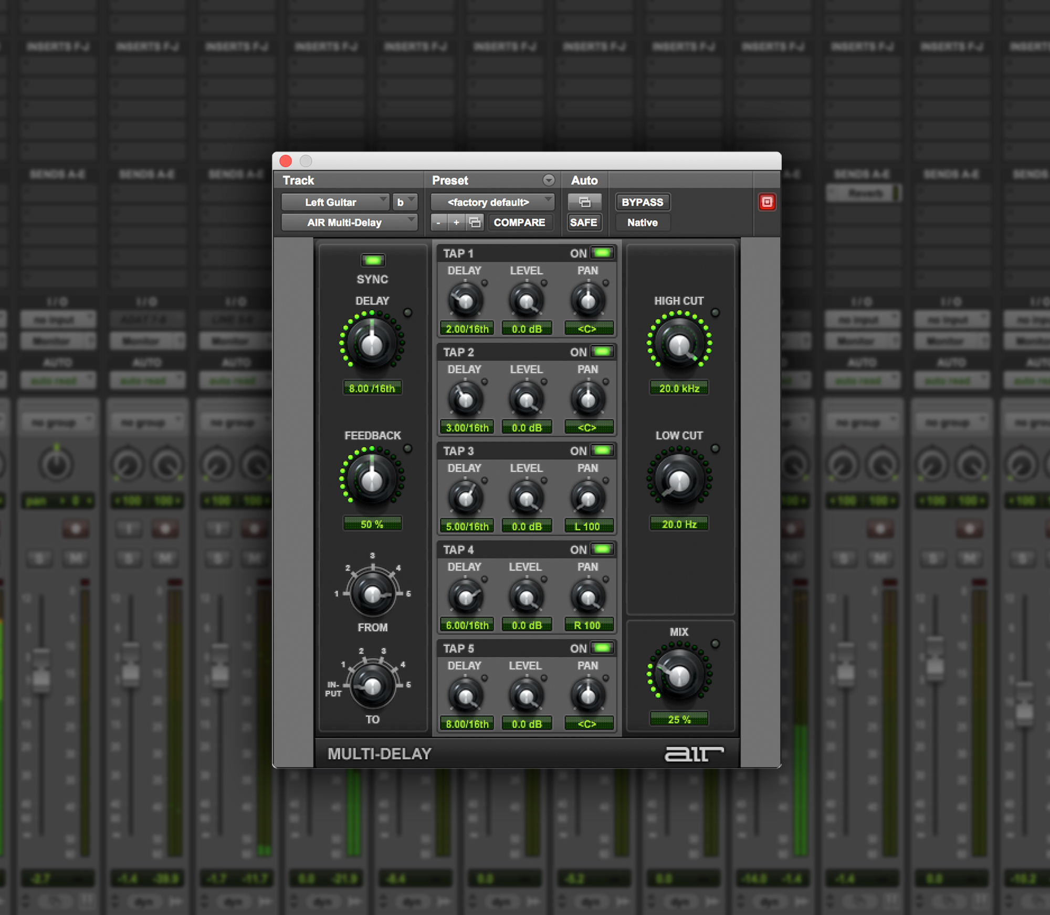Viewport: 1050px width, 915px height.
Task: Open the Left Guitar track selector
Action: (x=334, y=202)
